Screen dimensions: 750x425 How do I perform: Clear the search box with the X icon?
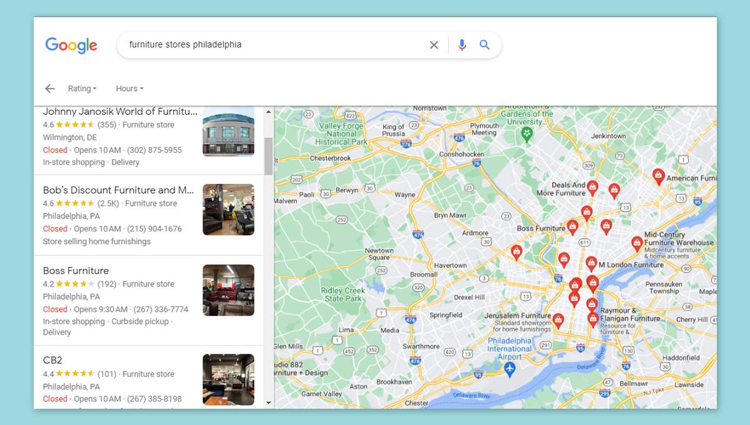pyautogui.click(x=434, y=45)
